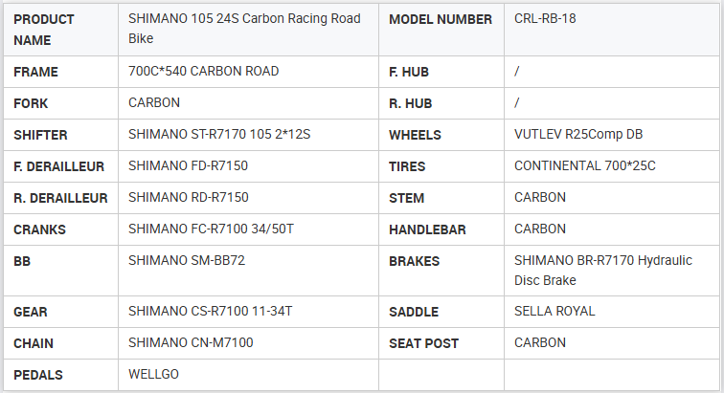Click the SHIFTER row label
The width and height of the screenshot is (724, 393).
40,135
